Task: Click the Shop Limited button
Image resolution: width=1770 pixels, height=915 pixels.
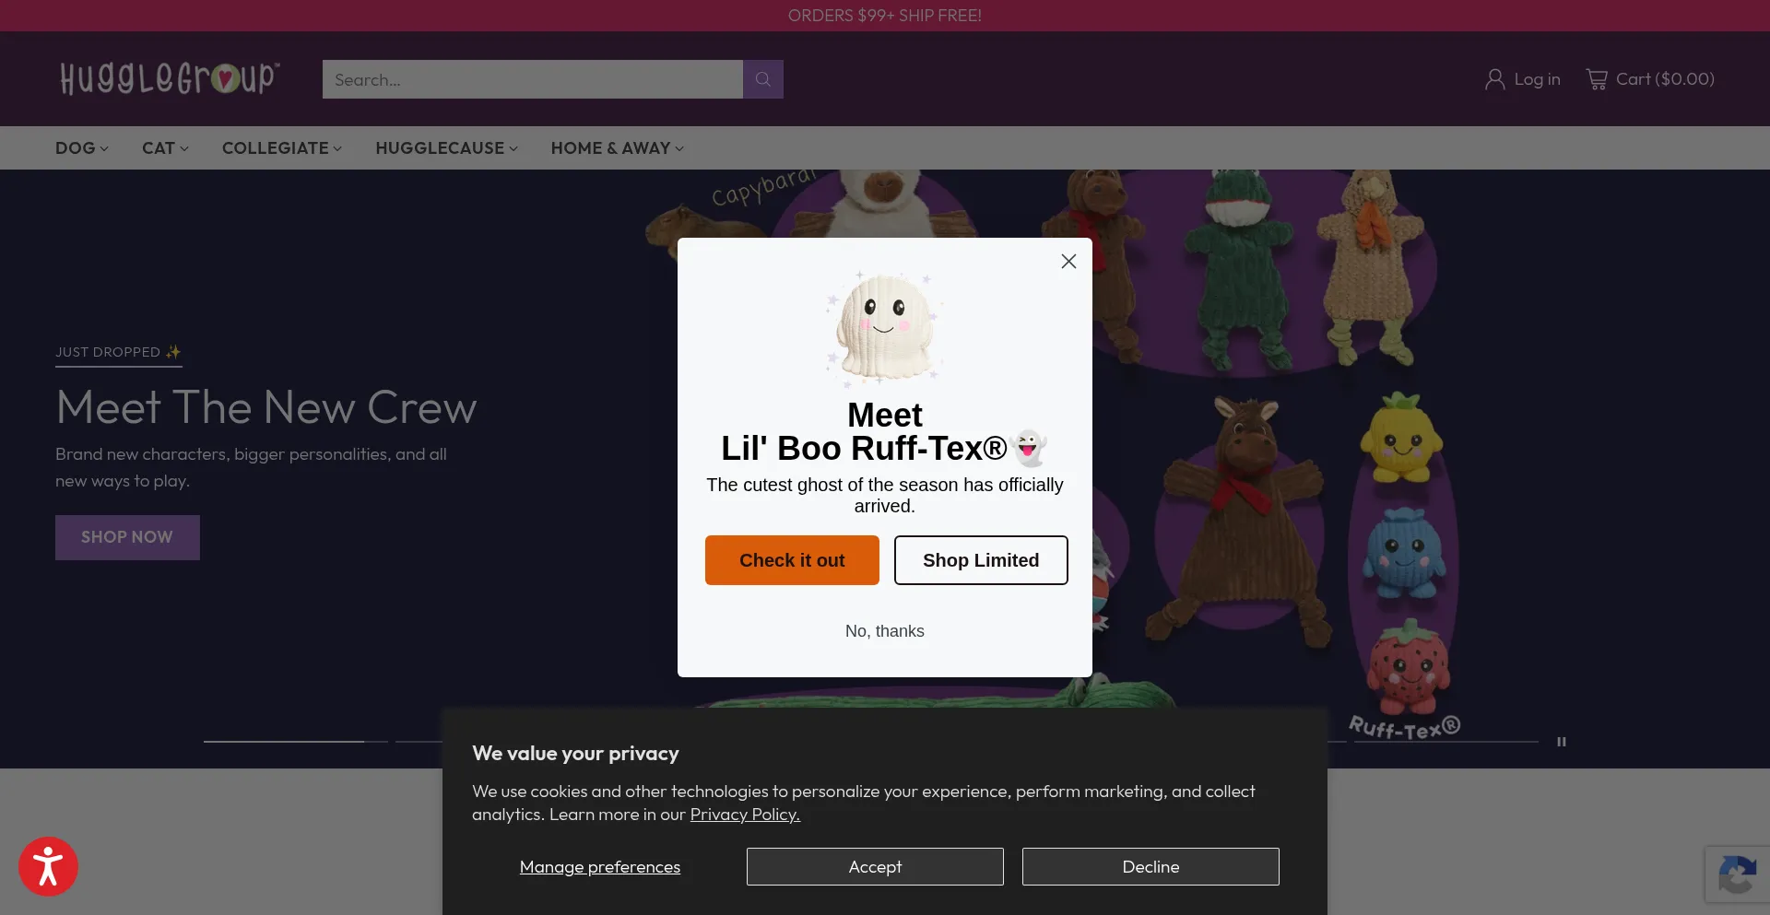Action: 981,560
